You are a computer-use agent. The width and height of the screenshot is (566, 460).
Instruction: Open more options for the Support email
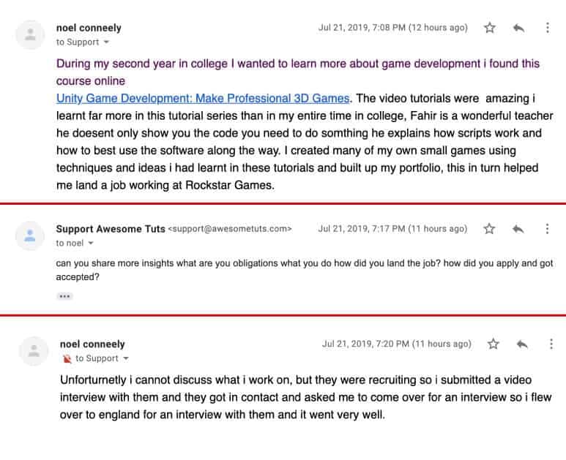coord(547,229)
